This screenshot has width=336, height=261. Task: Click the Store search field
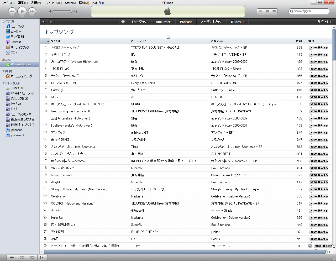pyautogui.click(x=309, y=11)
